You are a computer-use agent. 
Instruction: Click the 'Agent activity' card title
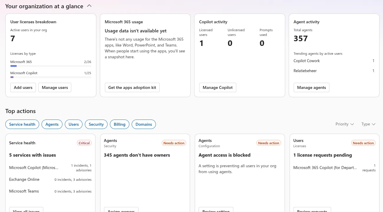pyautogui.click(x=306, y=22)
